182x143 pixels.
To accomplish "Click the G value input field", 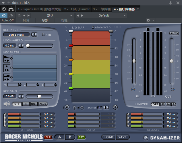I will tap(31, 85).
